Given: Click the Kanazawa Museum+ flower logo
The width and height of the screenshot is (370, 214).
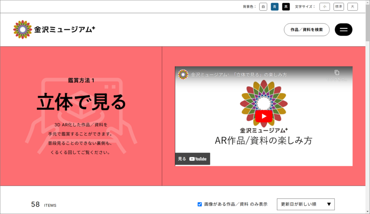Looking at the screenshot, I should [x=22, y=30].
